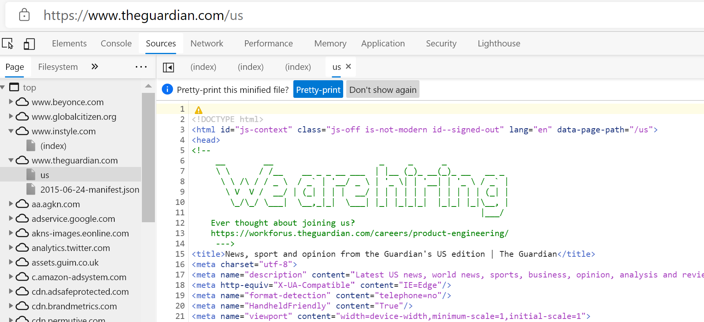Open the Network tab
The width and height of the screenshot is (704, 322).
tap(207, 43)
